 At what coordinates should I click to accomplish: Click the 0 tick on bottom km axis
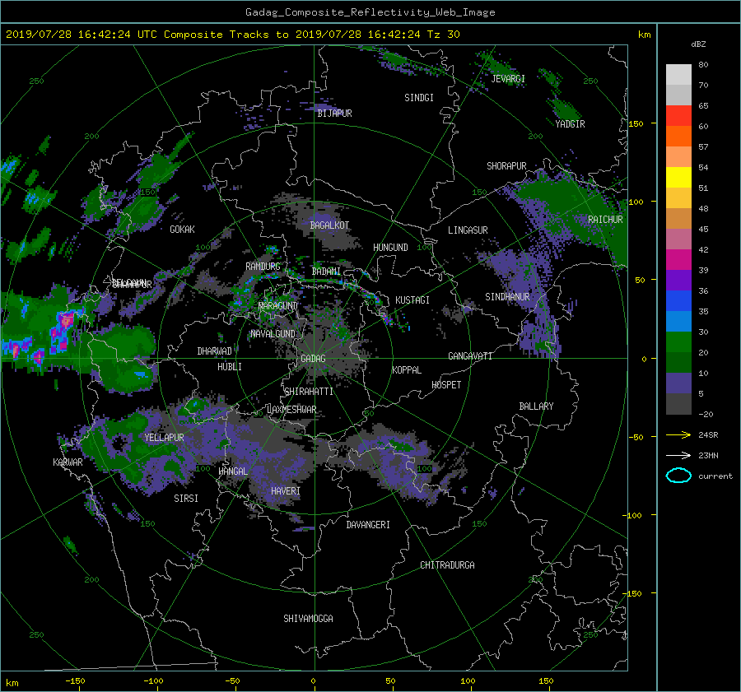pyautogui.click(x=313, y=681)
